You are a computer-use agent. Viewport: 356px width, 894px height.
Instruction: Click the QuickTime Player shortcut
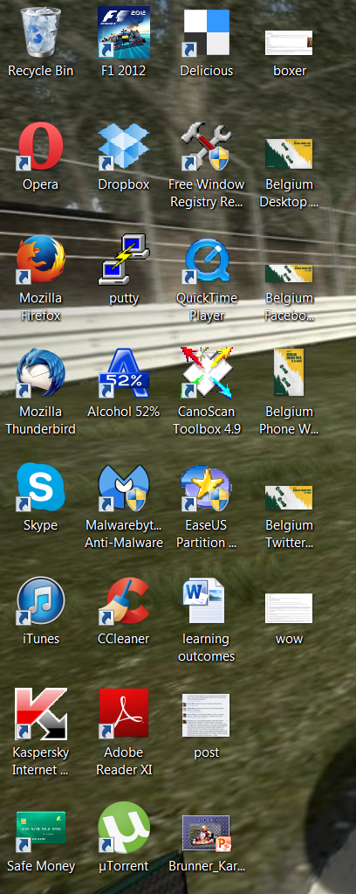pos(206,260)
